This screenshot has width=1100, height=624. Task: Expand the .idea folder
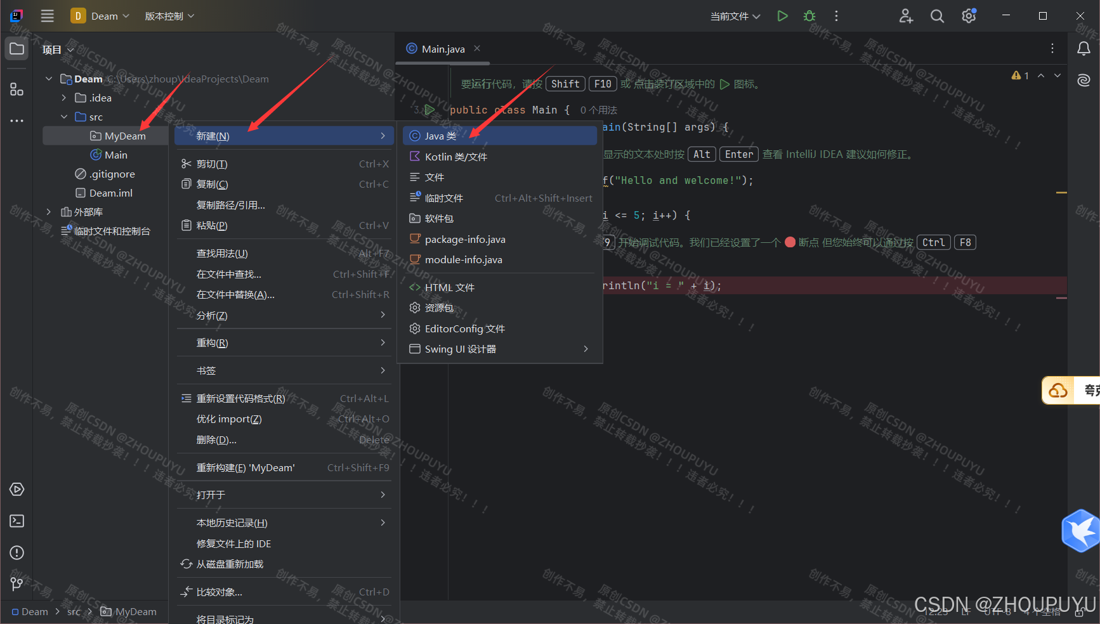(x=64, y=98)
